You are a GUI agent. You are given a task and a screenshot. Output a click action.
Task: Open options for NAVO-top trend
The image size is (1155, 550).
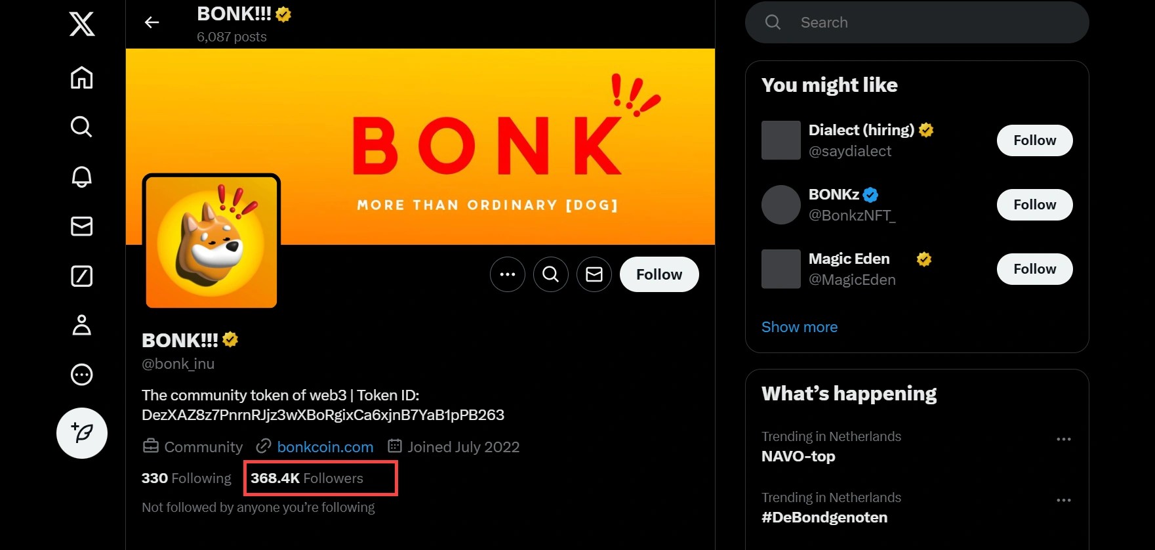1063,439
